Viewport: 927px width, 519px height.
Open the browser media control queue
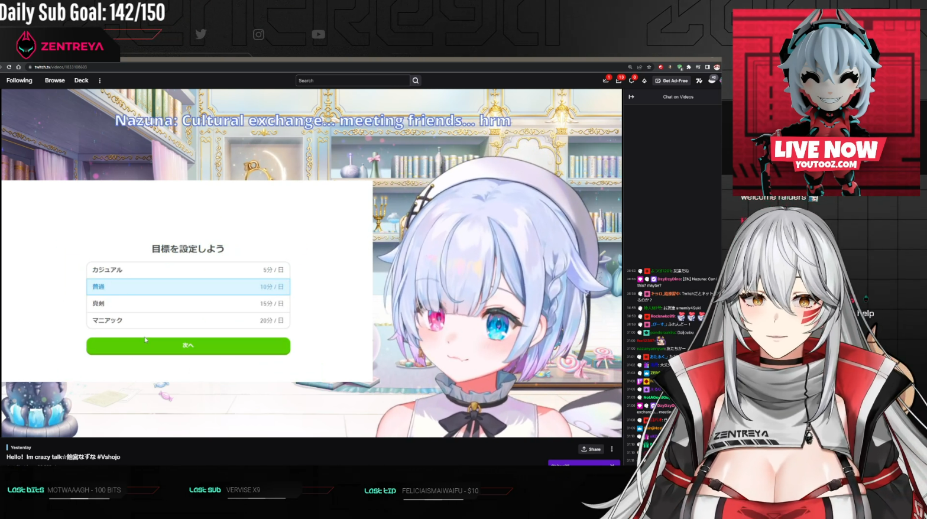pyautogui.click(x=698, y=67)
